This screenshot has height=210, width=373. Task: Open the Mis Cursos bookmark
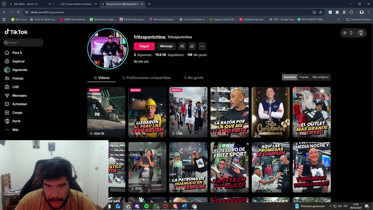19,20
